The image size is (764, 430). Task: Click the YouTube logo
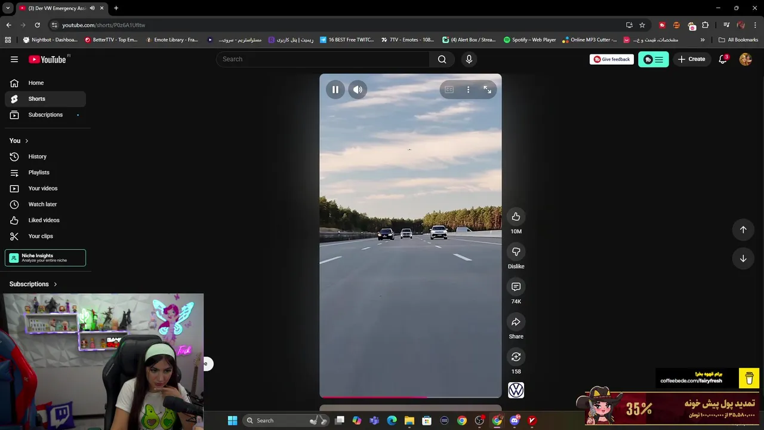[x=47, y=59]
